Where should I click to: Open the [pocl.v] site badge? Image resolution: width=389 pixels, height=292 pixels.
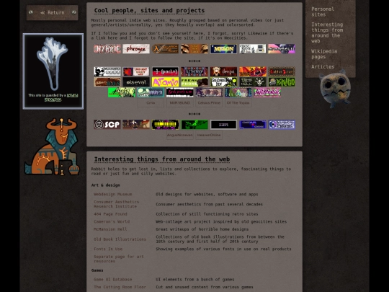165,71
